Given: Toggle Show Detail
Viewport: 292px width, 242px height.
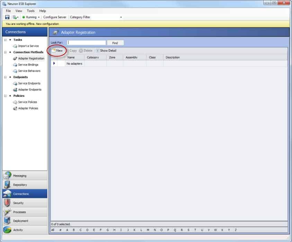Looking at the screenshot, I should click(x=106, y=51).
